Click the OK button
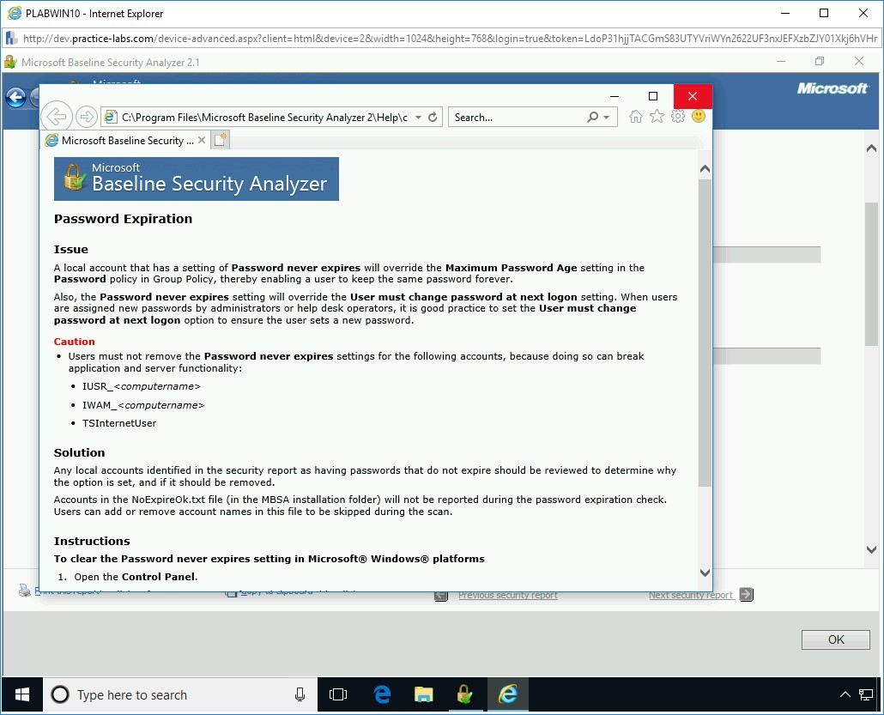 point(836,639)
